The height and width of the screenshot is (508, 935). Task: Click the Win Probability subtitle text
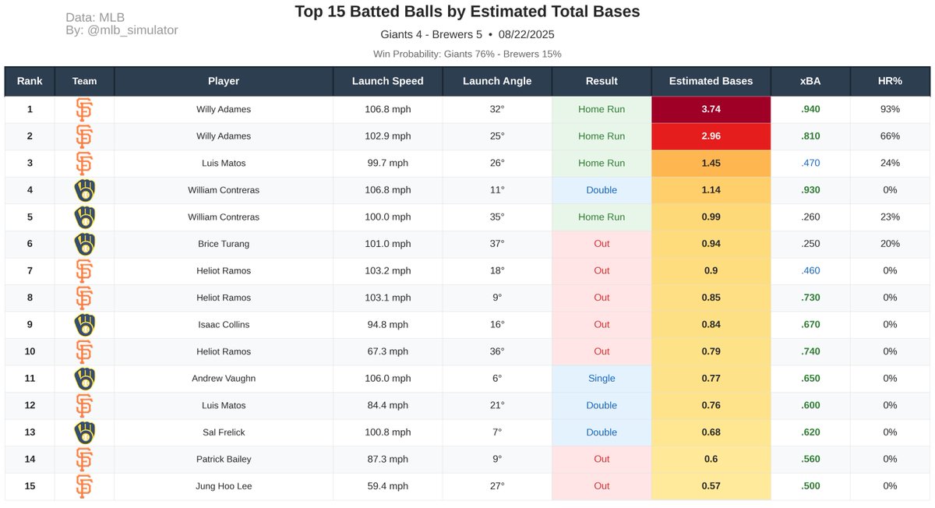click(x=467, y=54)
